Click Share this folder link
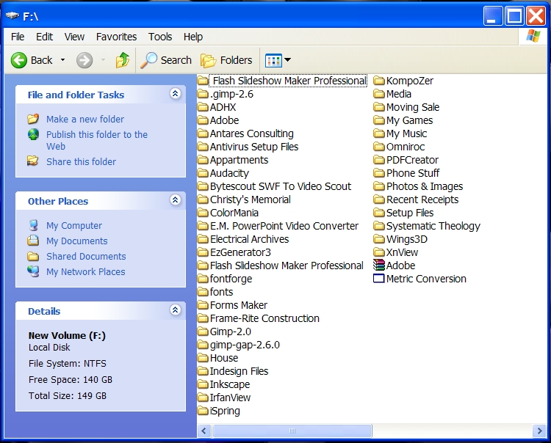 click(81, 161)
